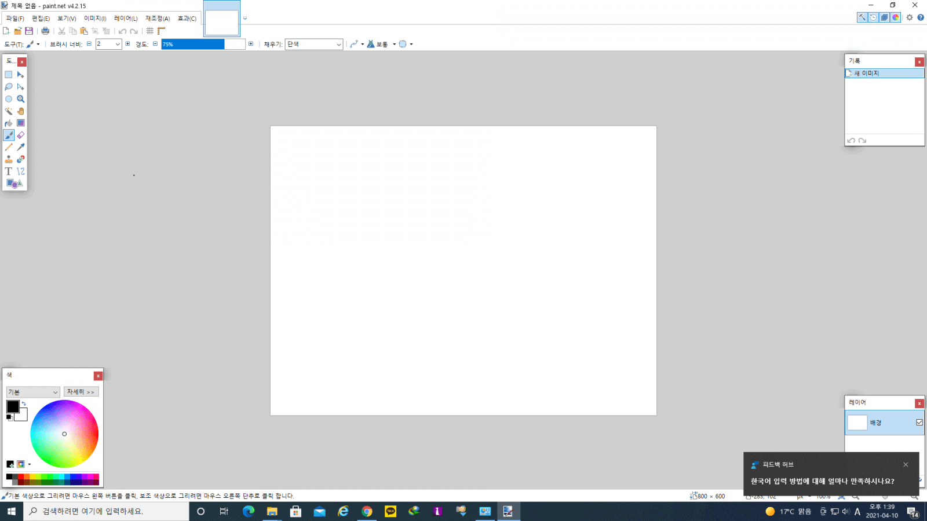Open Settings gear button
The width and height of the screenshot is (927, 521).
coord(910,17)
